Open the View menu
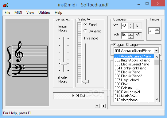Viewport: 167px width, 118px height. [x=30, y=13]
